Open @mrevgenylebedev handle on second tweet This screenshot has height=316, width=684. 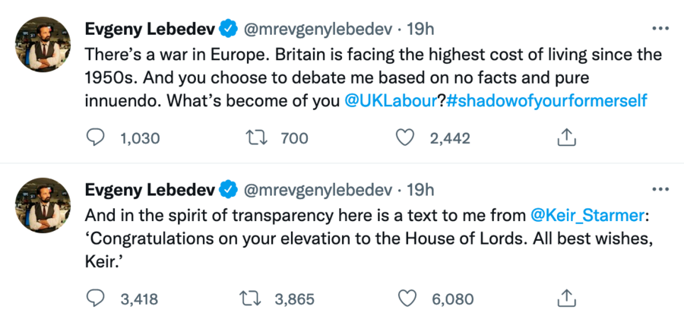317,190
